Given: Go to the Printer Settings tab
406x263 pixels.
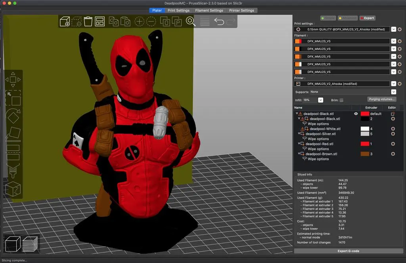Looking at the screenshot, I should [x=241, y=10].
